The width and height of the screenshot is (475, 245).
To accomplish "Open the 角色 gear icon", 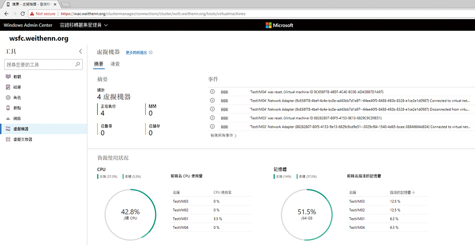I will 8,98.
